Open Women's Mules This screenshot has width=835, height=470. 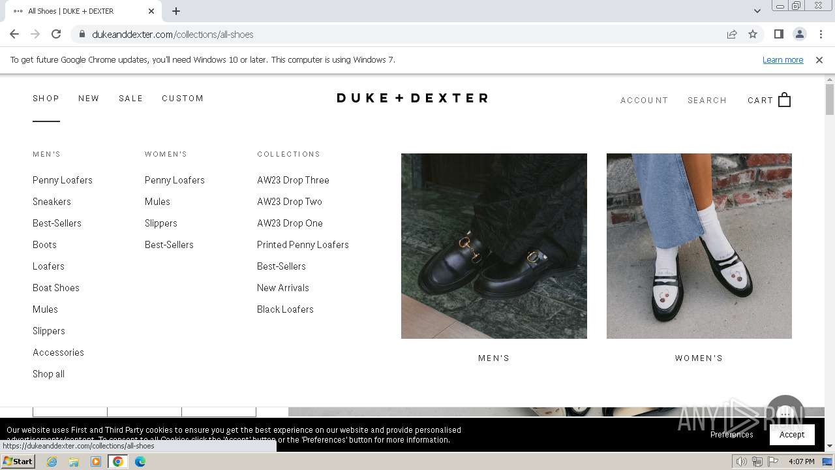tap(157, 202)
